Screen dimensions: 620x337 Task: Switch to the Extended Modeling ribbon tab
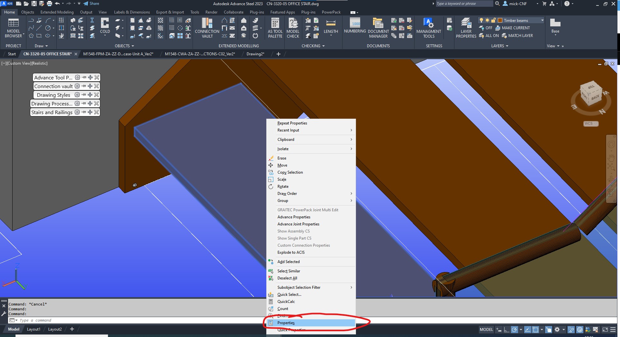(57, 12)
